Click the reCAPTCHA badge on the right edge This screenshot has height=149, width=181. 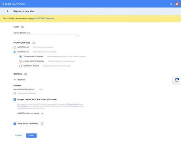tap(177, 80)
